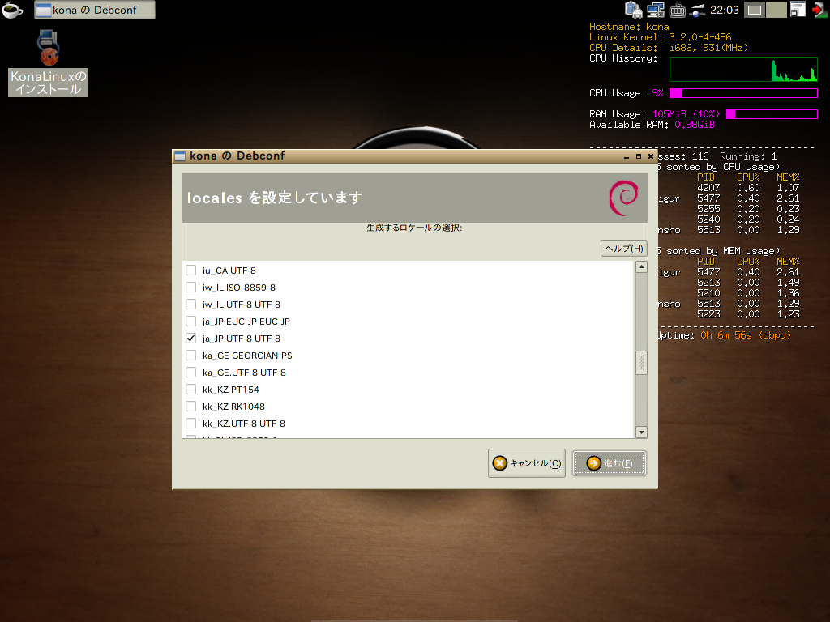The width and height of the screenshot is (830, 622).
Task: Open network connection tray icon
Action: click(x=655, y=10)
